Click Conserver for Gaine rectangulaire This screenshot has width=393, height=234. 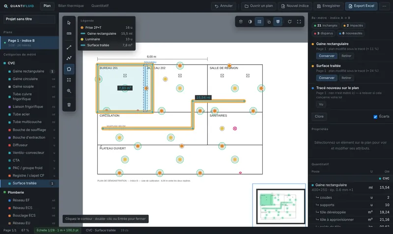tap(327, 56)
